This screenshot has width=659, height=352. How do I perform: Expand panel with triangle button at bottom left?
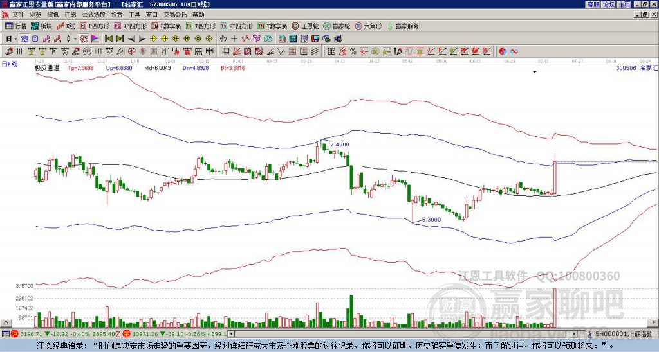pyautogui.click(x=6, y=322)
